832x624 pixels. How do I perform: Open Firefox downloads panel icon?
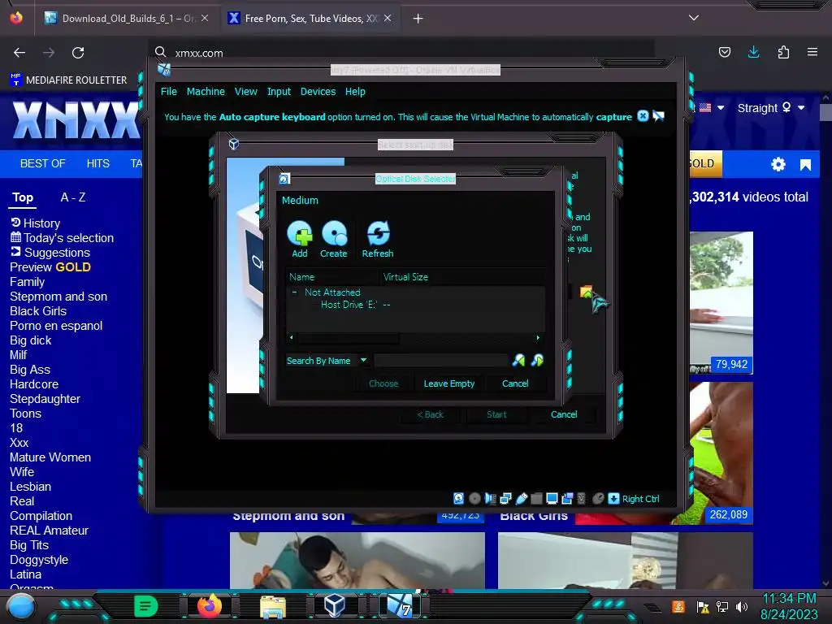click(x=753, y=52)
